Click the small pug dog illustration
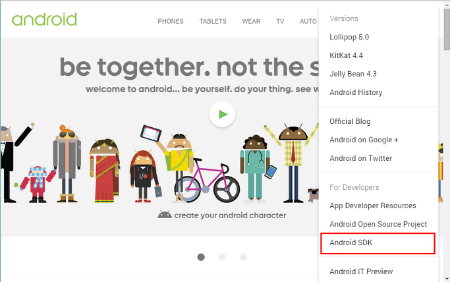 [314, 195]
